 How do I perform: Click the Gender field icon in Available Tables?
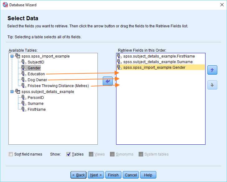(24, 68)
